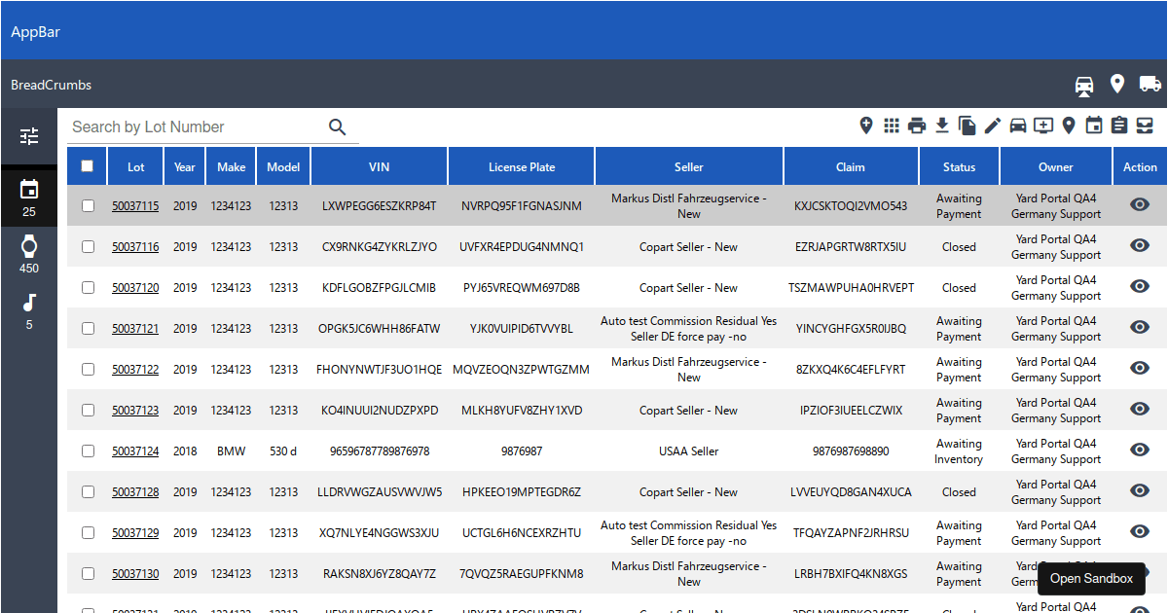
Task: Check the select-all checkbox in the table header
Action: click(86, 164)
